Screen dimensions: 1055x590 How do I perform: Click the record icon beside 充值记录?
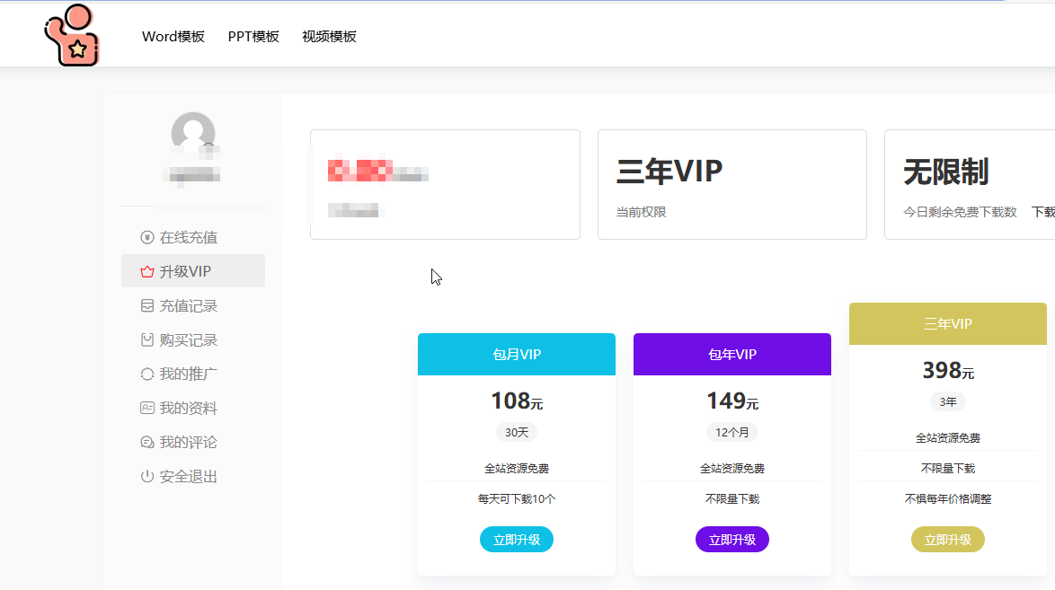(x=146, y=306)
